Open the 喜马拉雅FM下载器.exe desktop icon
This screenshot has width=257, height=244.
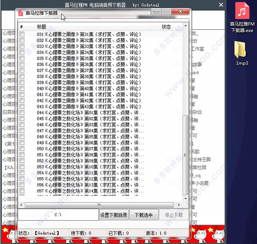pos(242,17)
